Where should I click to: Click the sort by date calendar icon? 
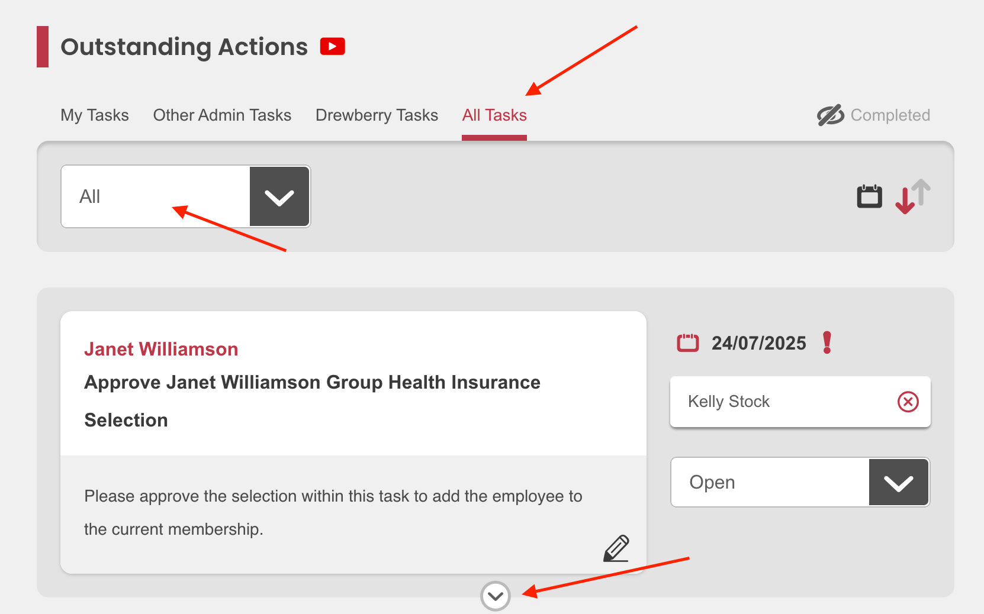click(x=869, y=196)
